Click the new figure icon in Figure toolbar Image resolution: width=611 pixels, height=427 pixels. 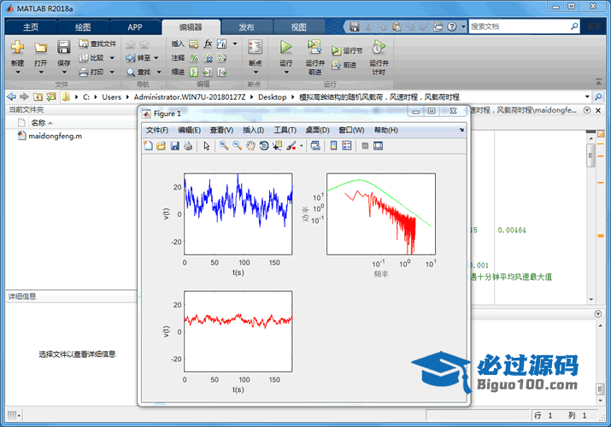point(148,146)
